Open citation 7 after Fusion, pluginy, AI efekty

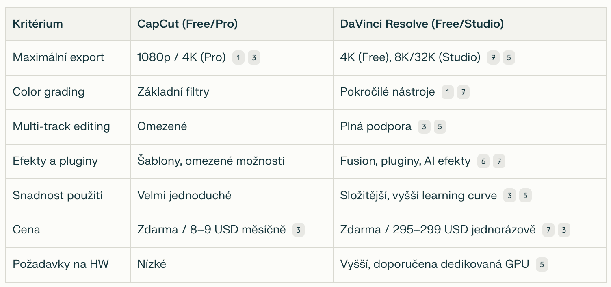499,161
